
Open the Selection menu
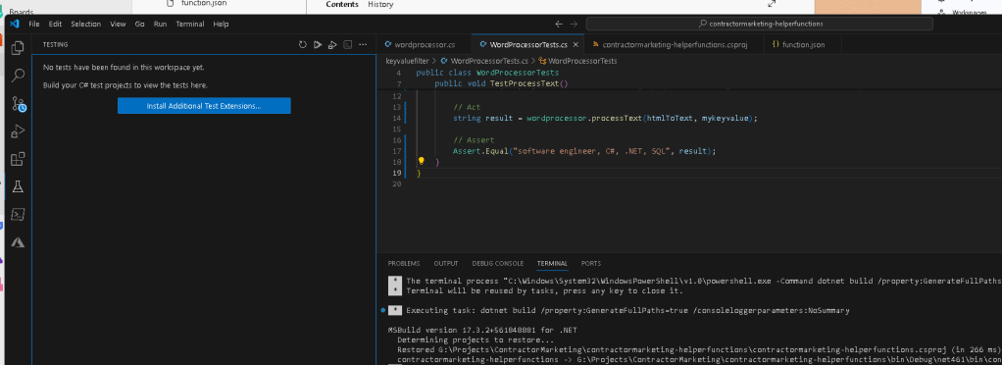(85, 24)
